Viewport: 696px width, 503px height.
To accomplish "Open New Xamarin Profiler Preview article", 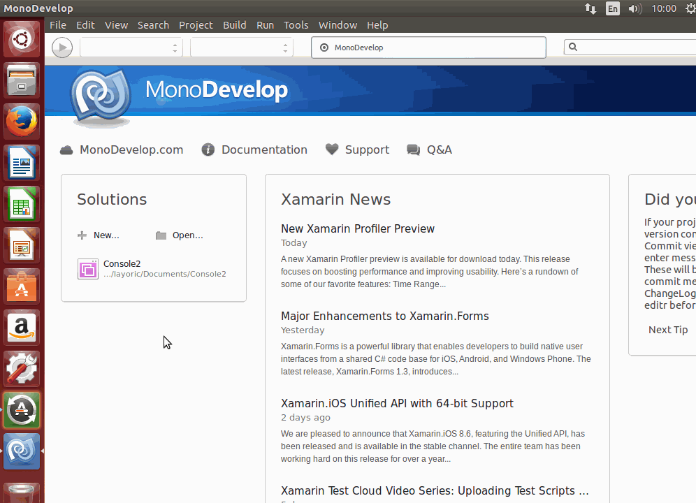I will (x=358, y=228).
